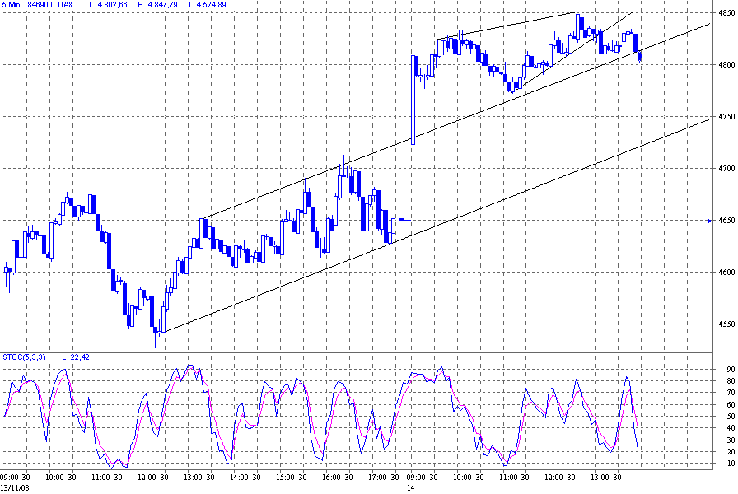Click the 4800 price axis label
Image resolution: width=738 pixels, height=494 pixels.
(x=726, y=64)
